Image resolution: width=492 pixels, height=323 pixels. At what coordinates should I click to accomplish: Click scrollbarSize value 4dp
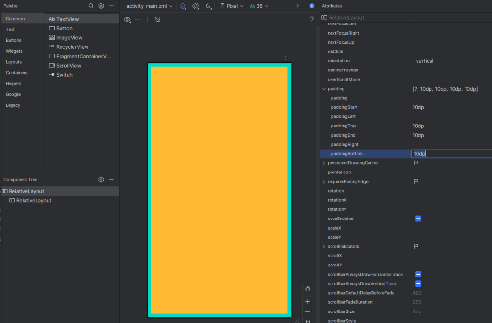[417, 311]
